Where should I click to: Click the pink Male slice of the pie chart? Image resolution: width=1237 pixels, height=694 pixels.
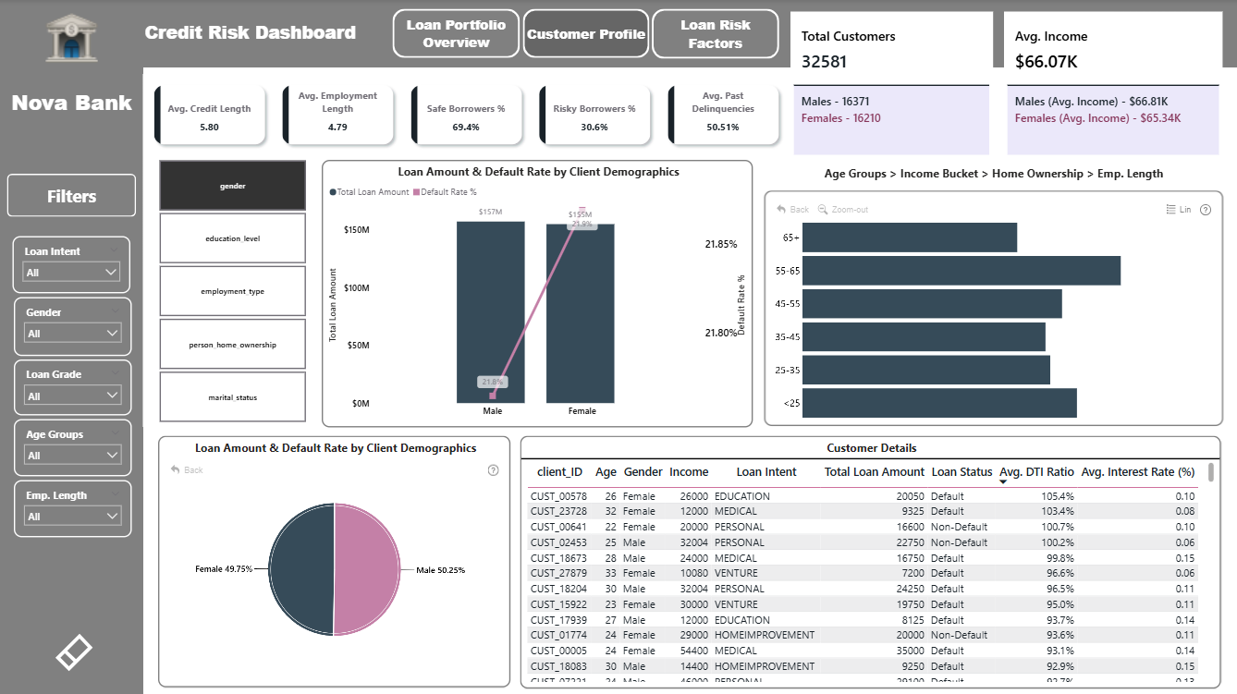click(368, 570)
